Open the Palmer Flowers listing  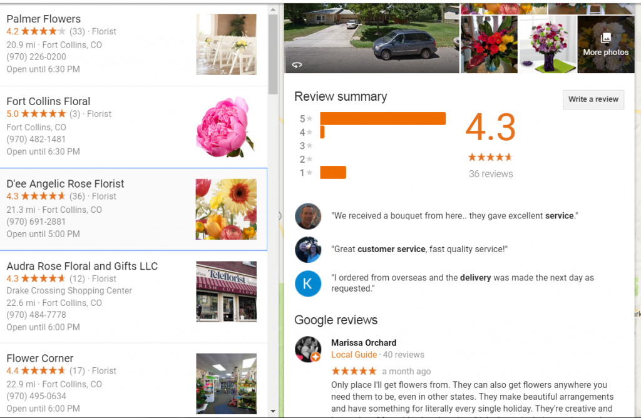point(134,44)
